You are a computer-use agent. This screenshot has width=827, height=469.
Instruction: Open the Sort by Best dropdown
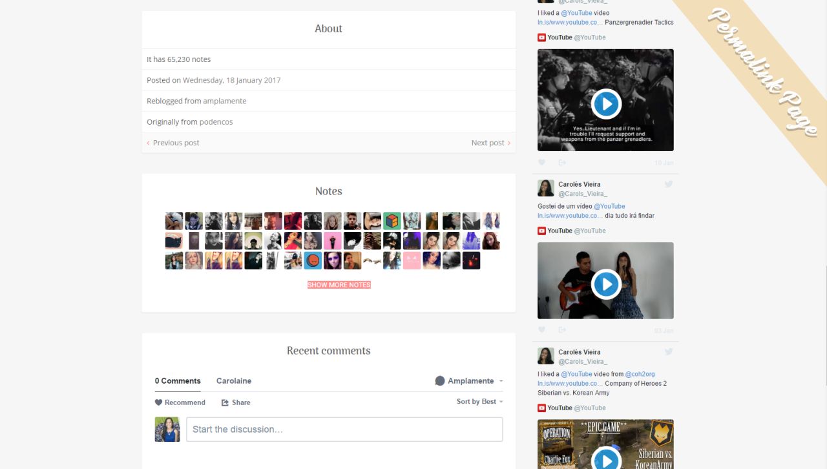(x=480, y=402)
